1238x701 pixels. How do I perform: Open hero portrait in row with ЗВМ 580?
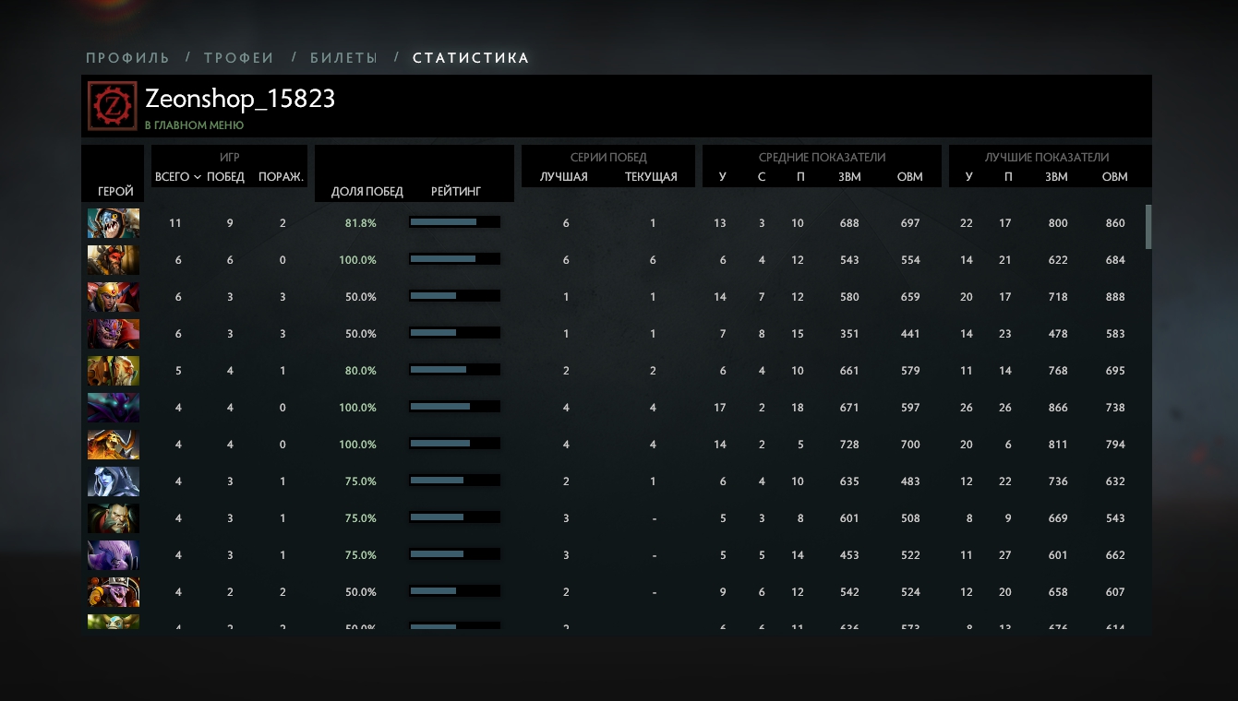point(114,297)
